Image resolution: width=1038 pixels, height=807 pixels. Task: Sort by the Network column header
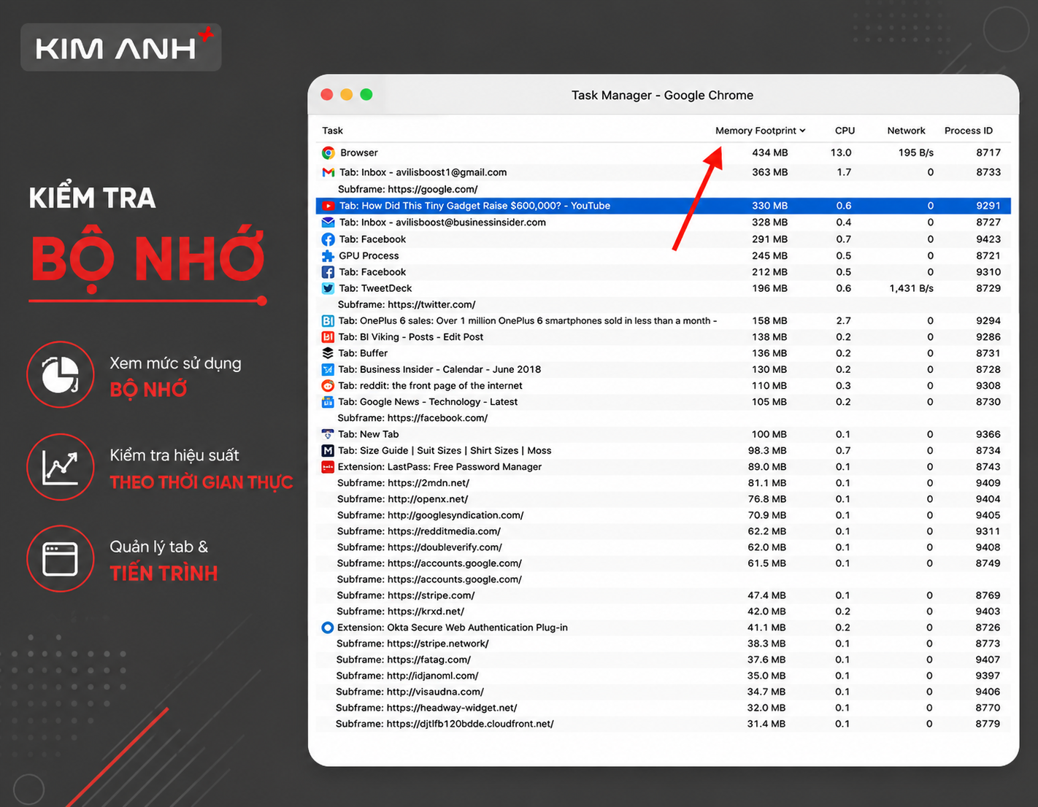906,131
